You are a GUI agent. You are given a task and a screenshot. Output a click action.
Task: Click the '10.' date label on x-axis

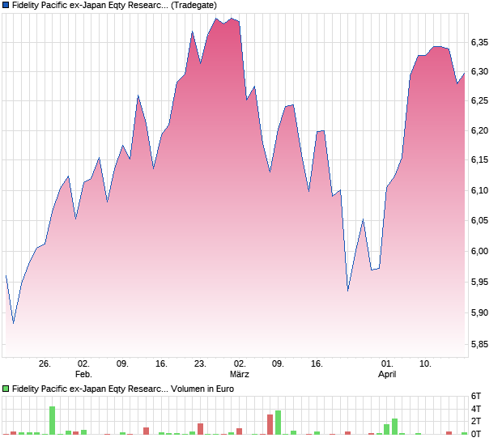point(425,364)
